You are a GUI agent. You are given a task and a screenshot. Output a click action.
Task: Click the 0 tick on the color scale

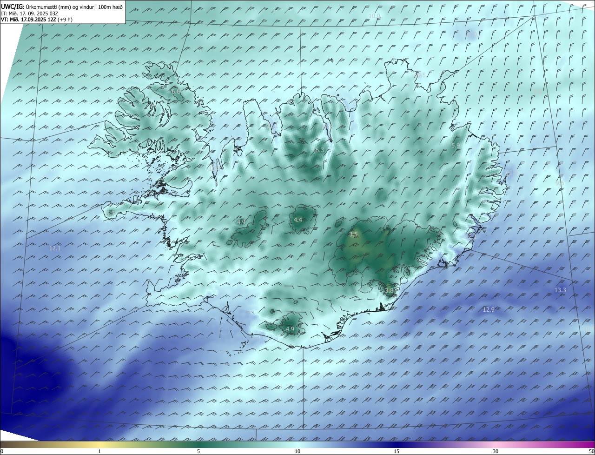(1, 451)
